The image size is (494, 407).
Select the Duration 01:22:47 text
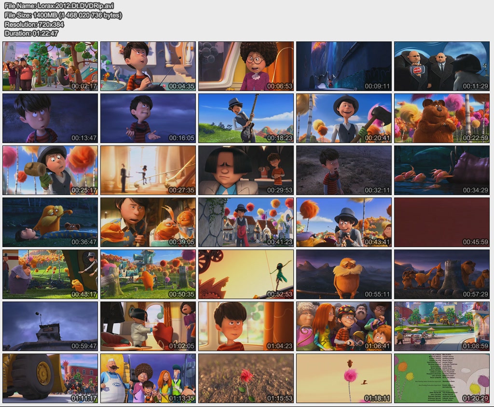click(x=31, y=33)
